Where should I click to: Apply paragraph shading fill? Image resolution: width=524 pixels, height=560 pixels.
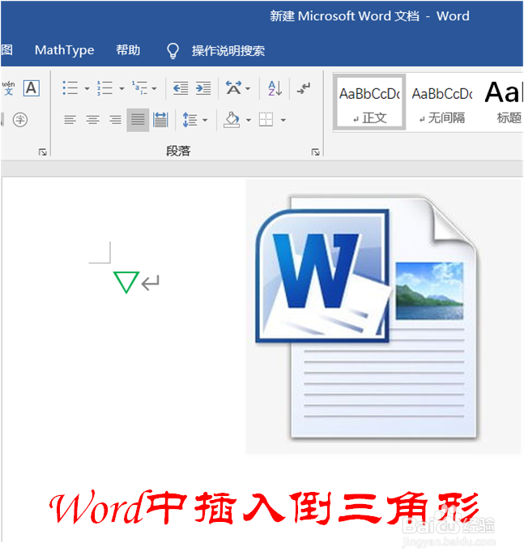tap(232, 120)
